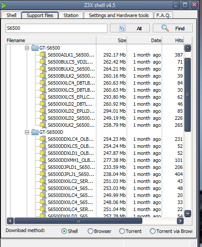Click the tree view icon beside All
Screen dimensions: 202x247
point(122,29)
